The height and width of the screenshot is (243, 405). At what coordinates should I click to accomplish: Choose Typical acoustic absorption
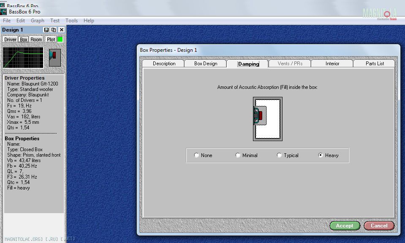[288, 155]
